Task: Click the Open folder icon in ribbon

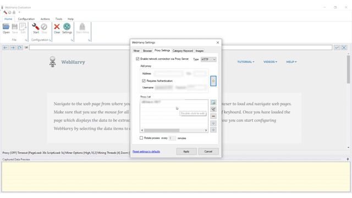Action: pos(6,27)
